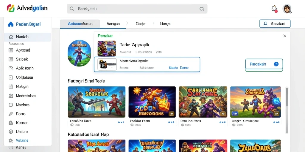
Task: Switch to the Elatjer tab
Action: click(141, 24)
